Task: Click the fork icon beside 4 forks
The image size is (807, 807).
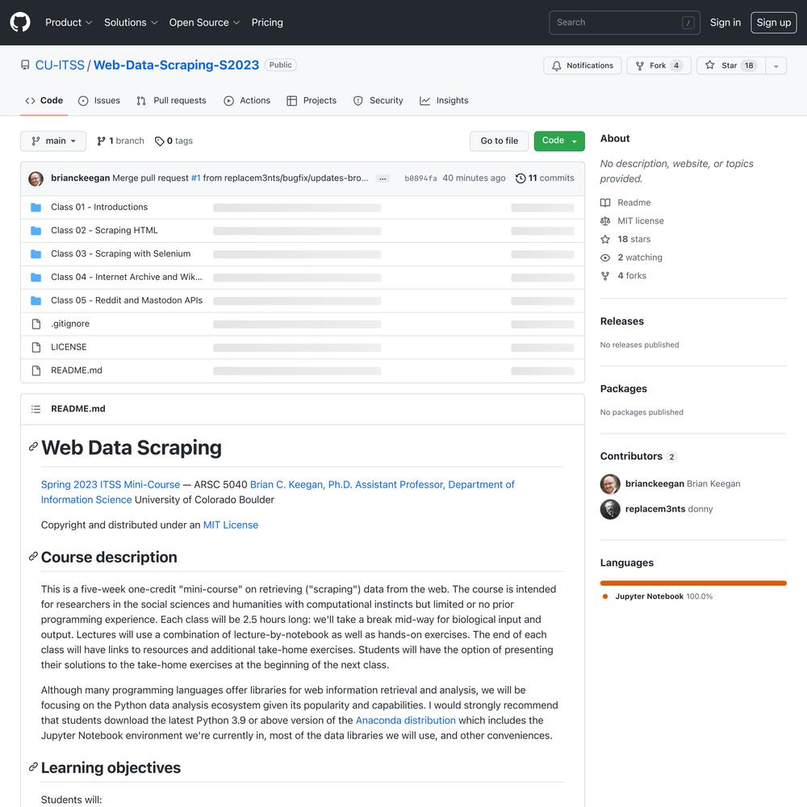Action: [605, 276]
